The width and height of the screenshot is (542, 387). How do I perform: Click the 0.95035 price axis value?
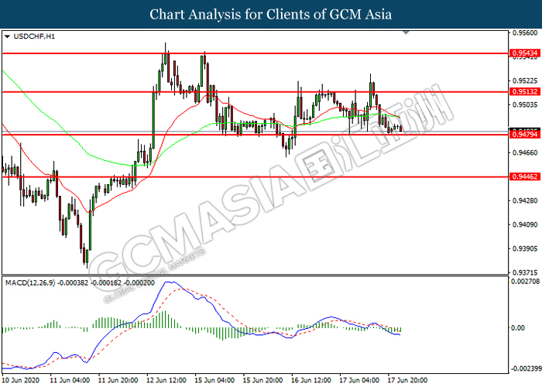525,104
